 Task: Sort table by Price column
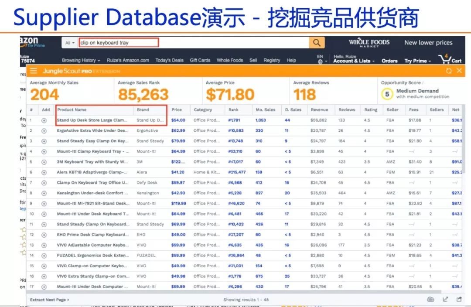click(x=177, y=110)
